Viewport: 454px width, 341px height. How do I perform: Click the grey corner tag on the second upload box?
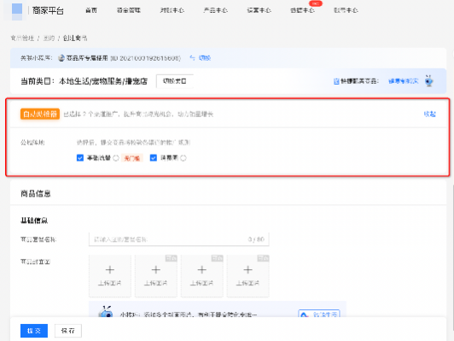172,258
